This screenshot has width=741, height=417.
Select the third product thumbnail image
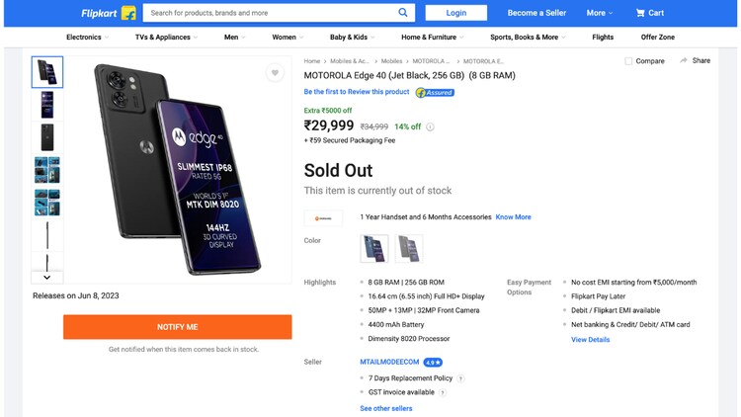point(47,137)
